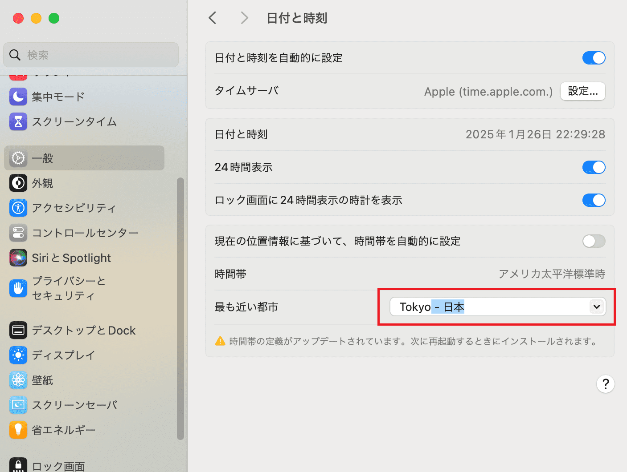Image resolution: width=627 pixels, height=472 pixels.
Task: Go back with the left chevron
Action: pos(213,18)
